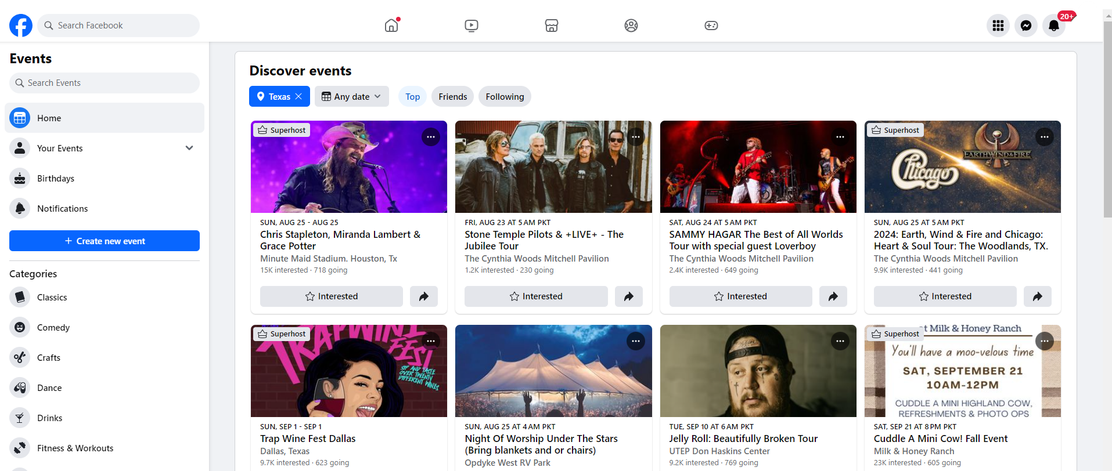Go to Home feed icon in top navigation
This screenshot has width=1112, height=471.
tap(392, 26)
